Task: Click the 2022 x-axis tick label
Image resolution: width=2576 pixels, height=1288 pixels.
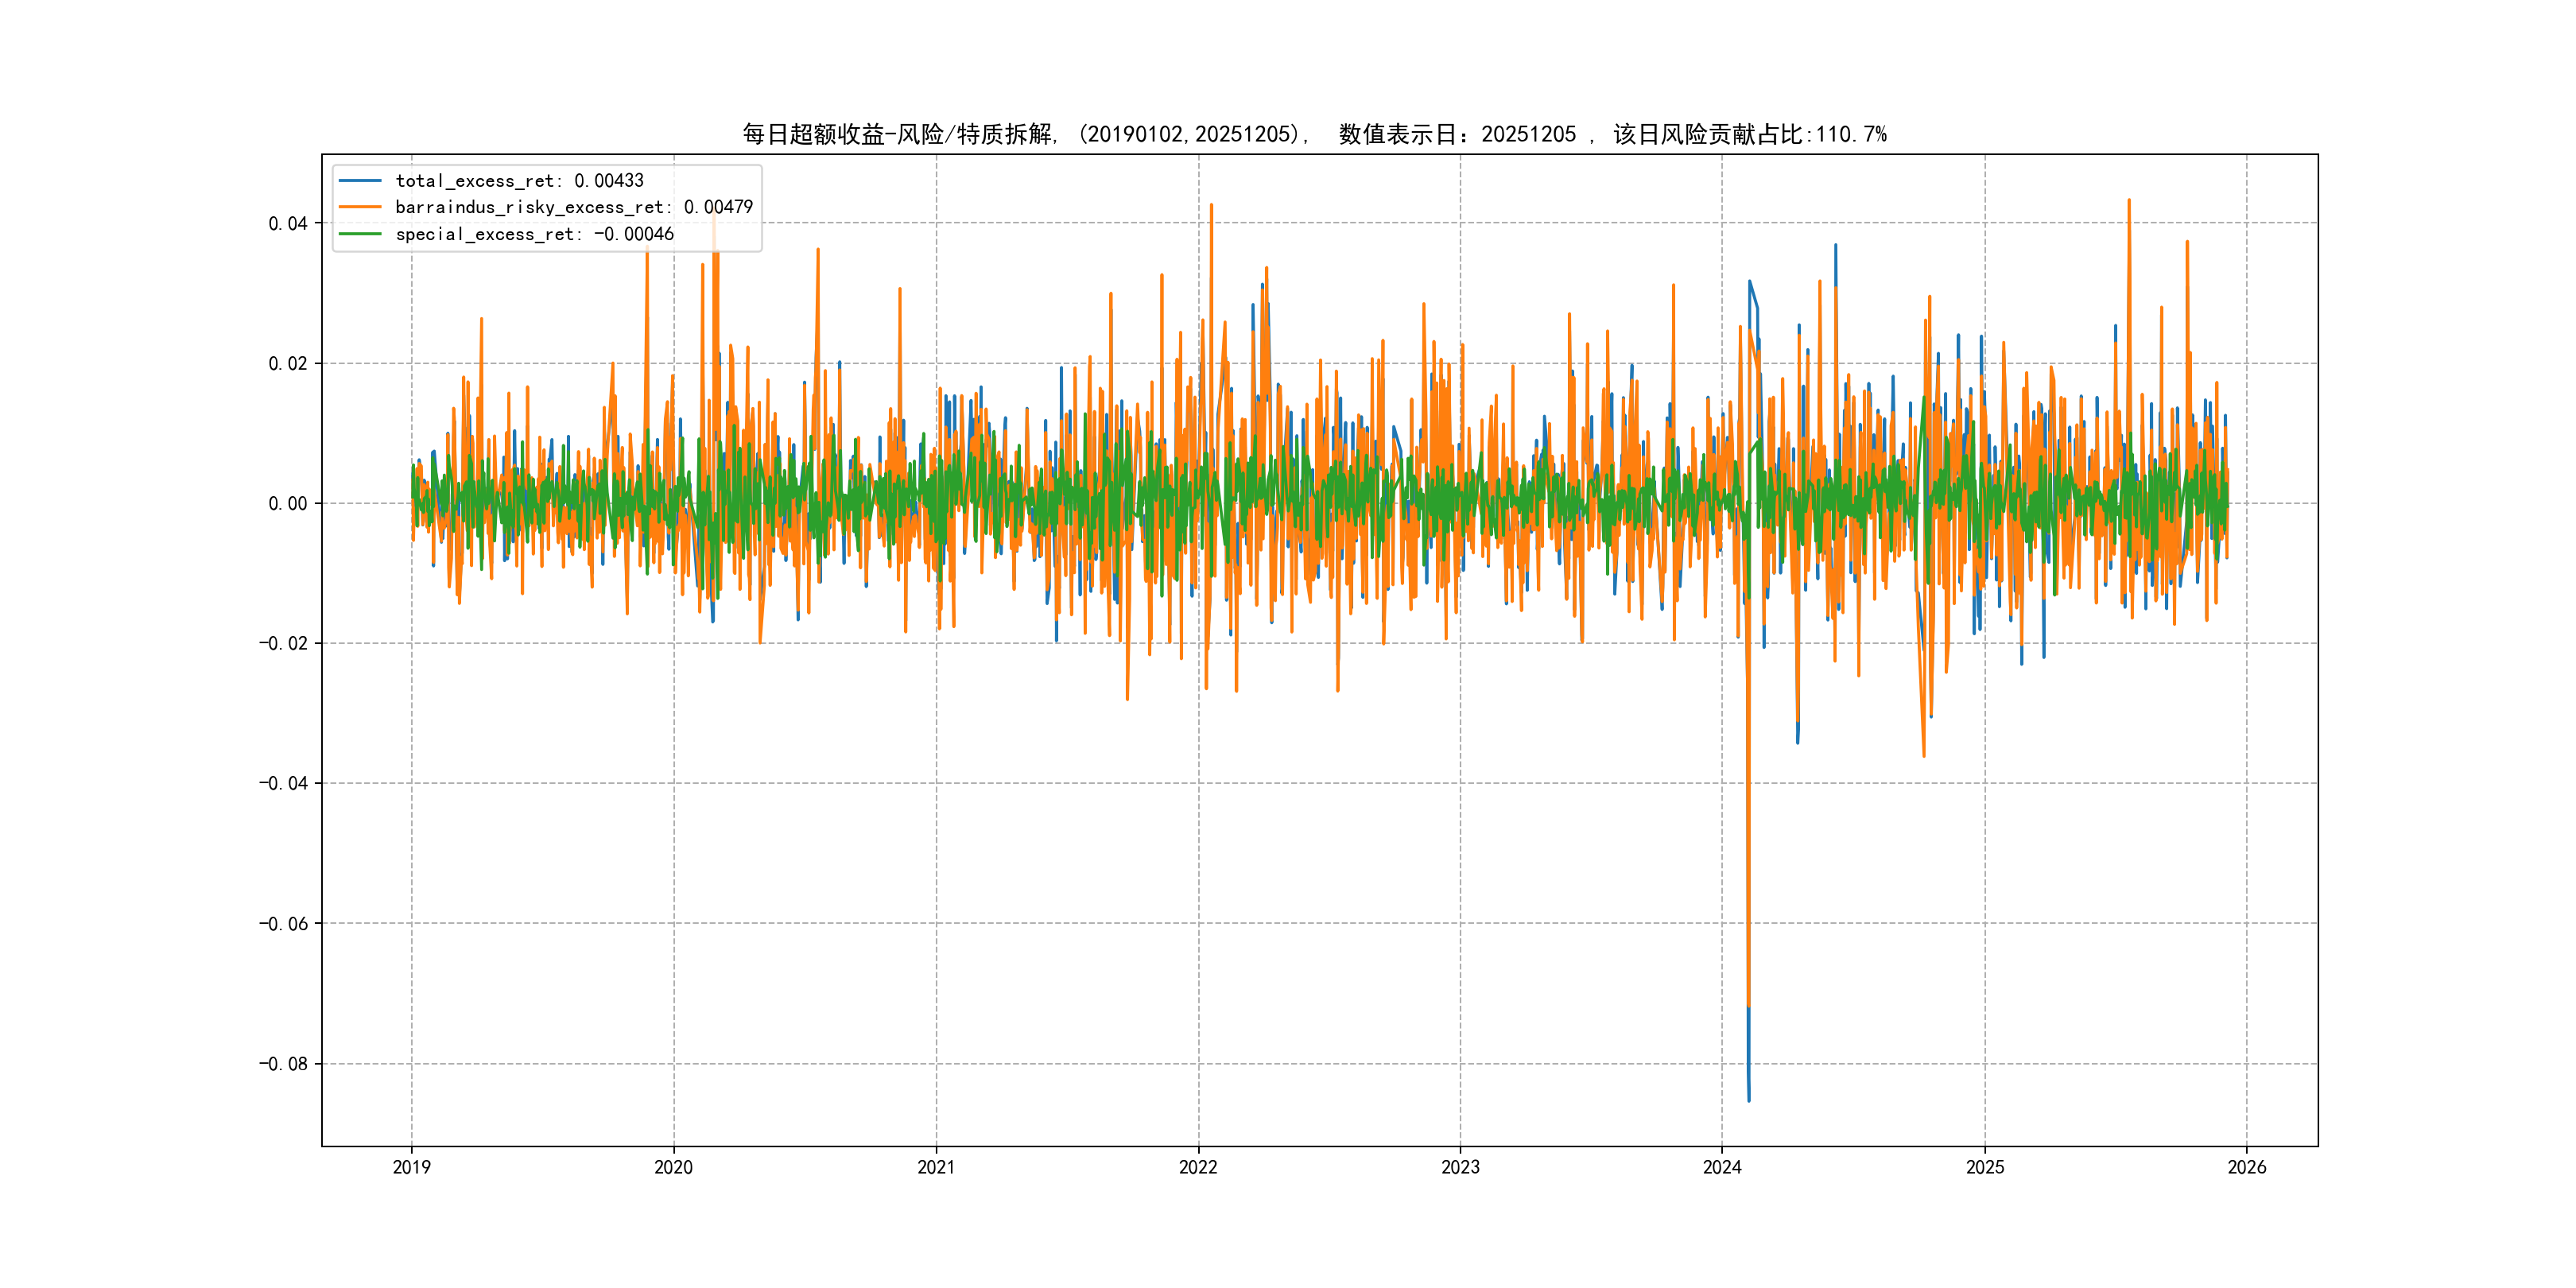Action: (1198, 1167)
